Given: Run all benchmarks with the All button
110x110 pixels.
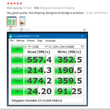Looking at the screenshot, I should [17, 49].
